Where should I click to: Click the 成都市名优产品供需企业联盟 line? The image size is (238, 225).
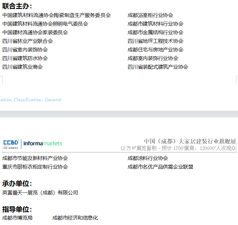[160, 167]
